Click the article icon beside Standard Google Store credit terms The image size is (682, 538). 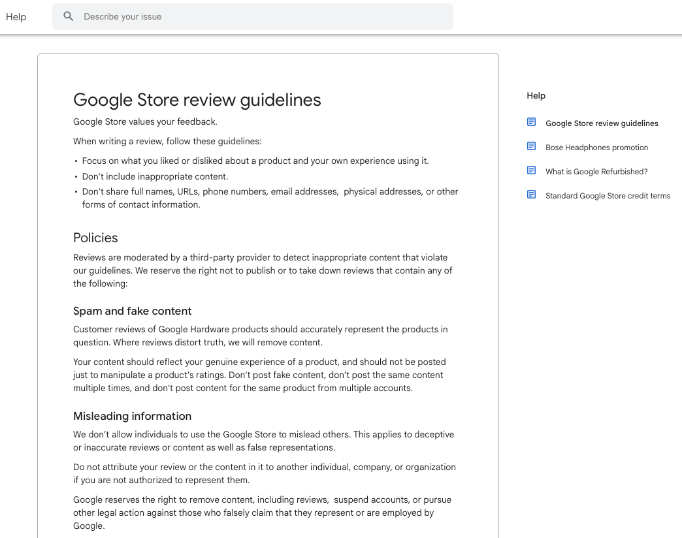[x=531, y=195]
